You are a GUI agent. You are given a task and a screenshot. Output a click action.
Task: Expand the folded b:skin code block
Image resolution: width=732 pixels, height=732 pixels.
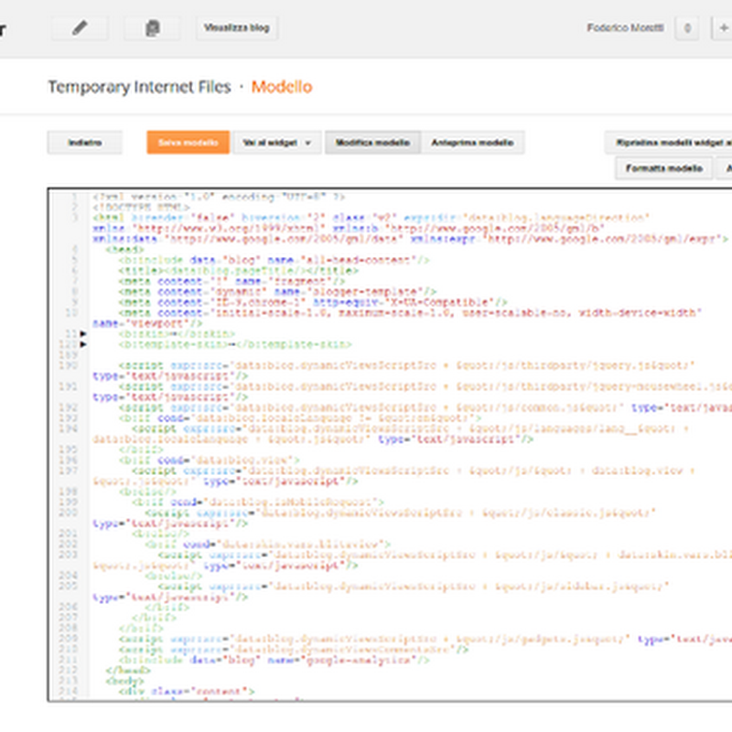pyautogui.click(x=83, y=334)
